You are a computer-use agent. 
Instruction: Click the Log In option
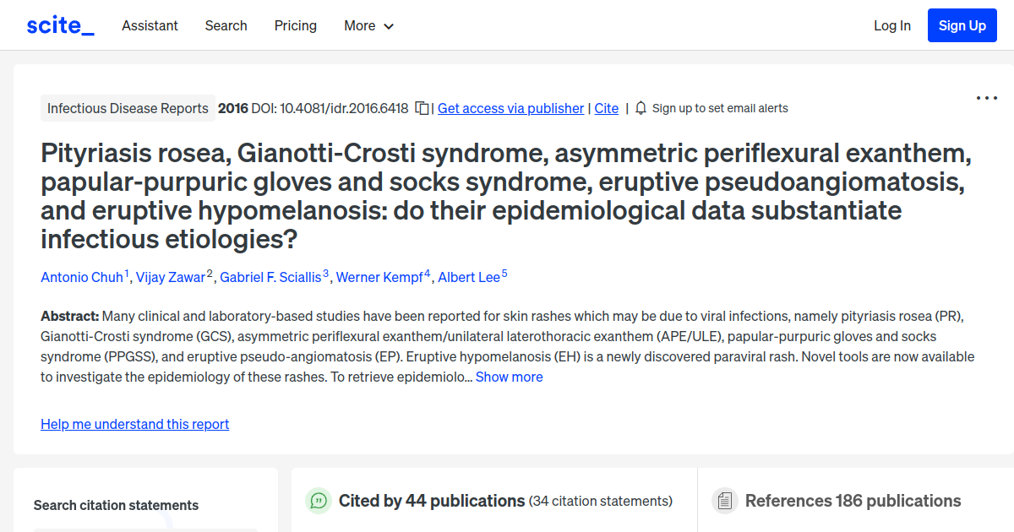pos(892,25)
